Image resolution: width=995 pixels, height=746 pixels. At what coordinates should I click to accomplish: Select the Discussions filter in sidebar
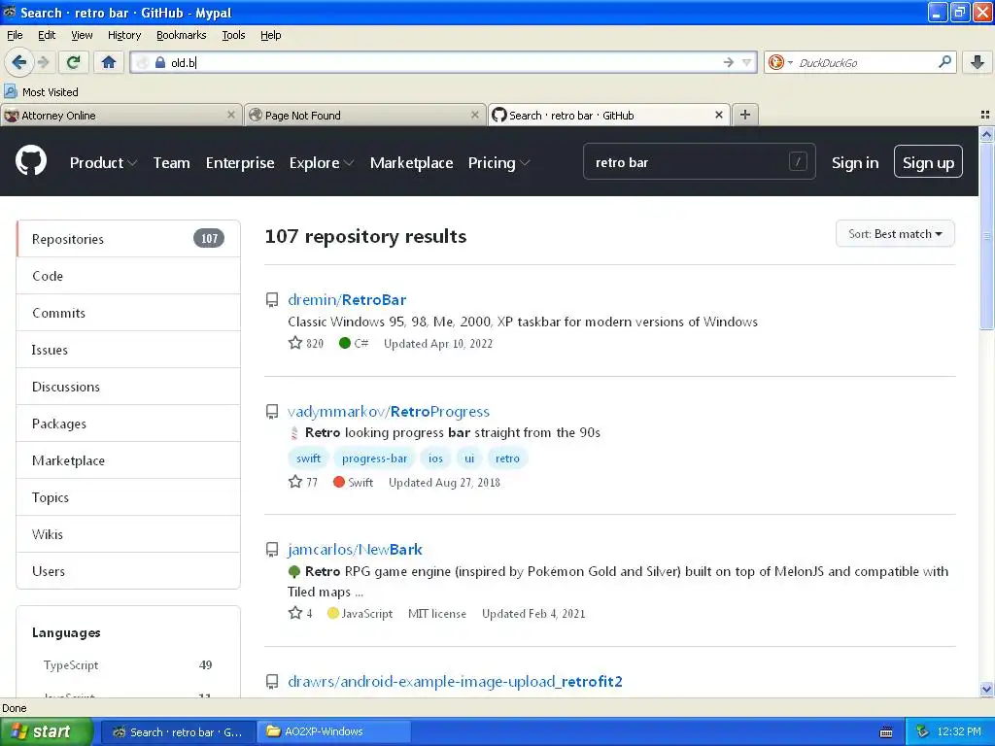coord(128,387)
